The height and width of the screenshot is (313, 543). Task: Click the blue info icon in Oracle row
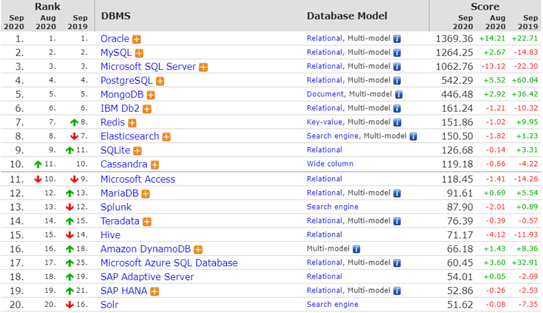tap(397, 39)
